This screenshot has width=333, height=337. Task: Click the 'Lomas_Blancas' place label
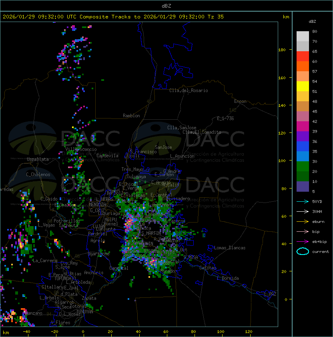[x=230, y=248]
